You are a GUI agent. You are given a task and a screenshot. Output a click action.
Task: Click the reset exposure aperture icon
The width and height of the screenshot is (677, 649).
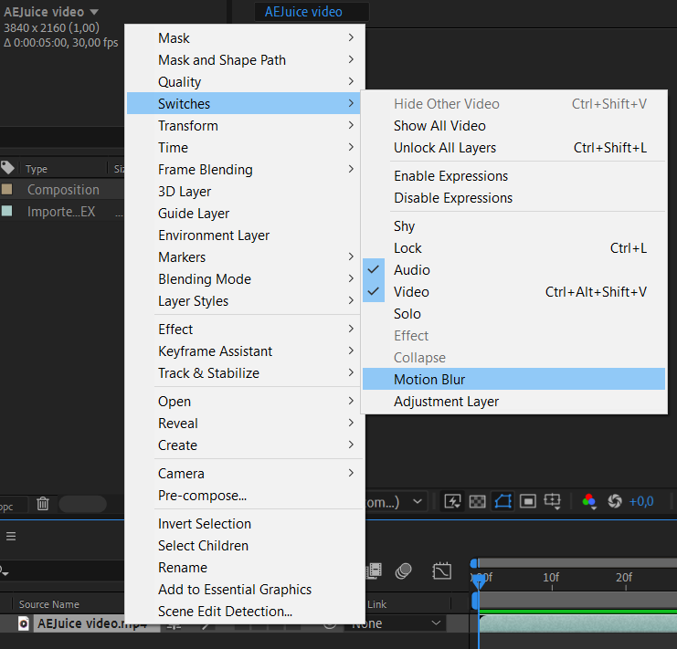pyautogui.click(x=615, y=501)
